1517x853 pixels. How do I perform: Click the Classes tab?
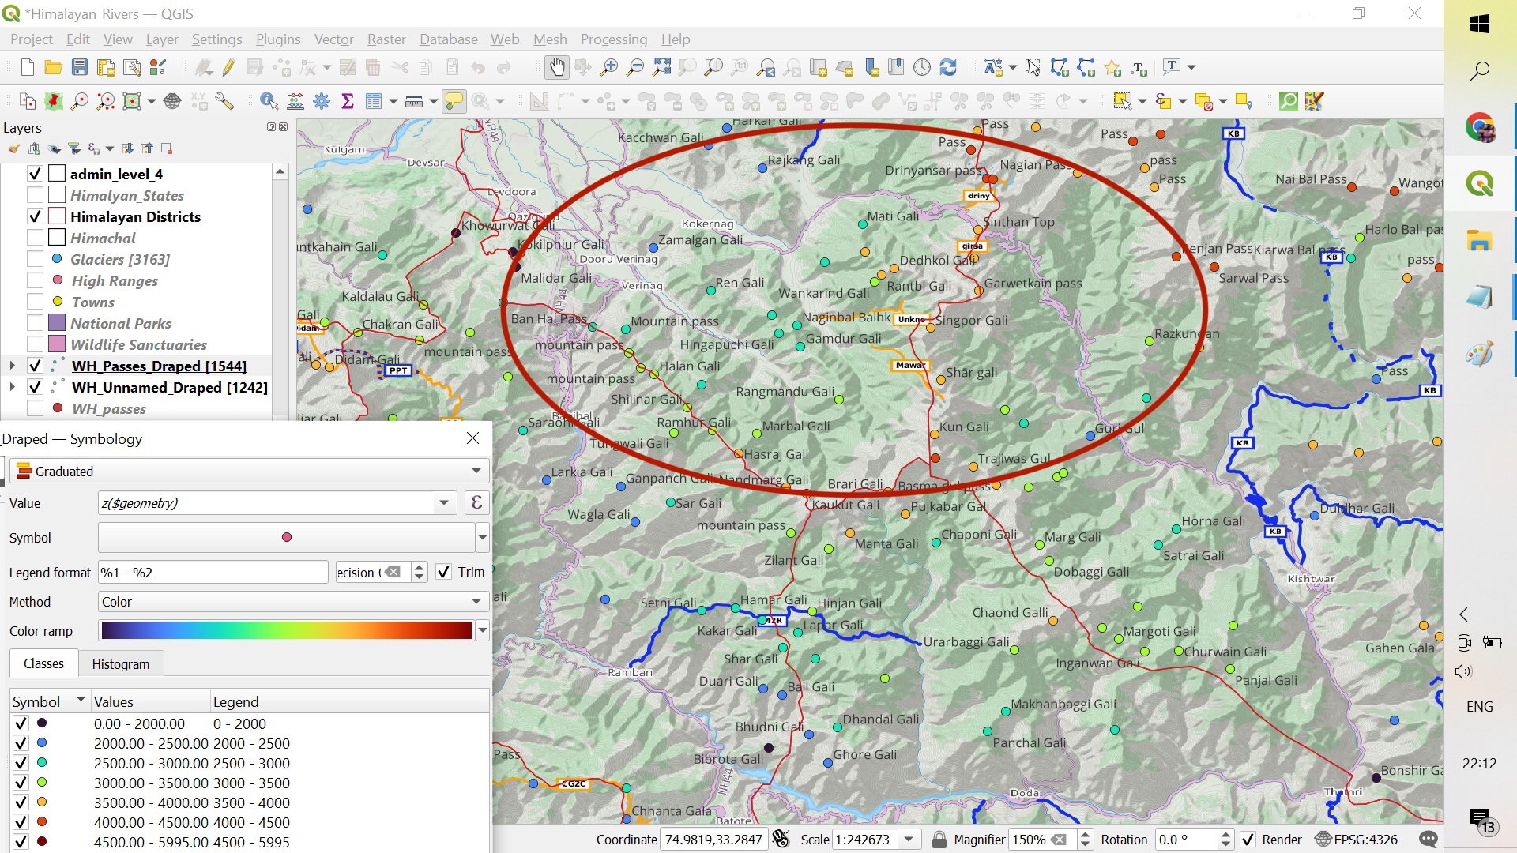(x=43, y=663)
